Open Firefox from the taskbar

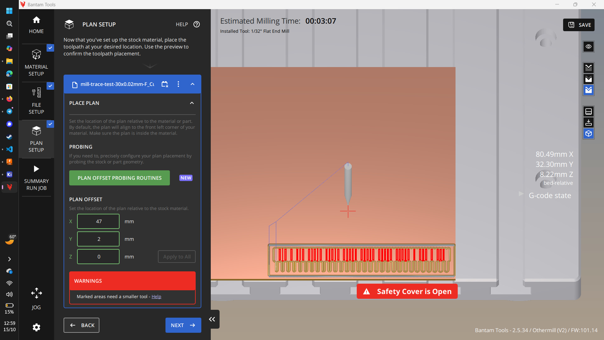[x=9, y=99]
